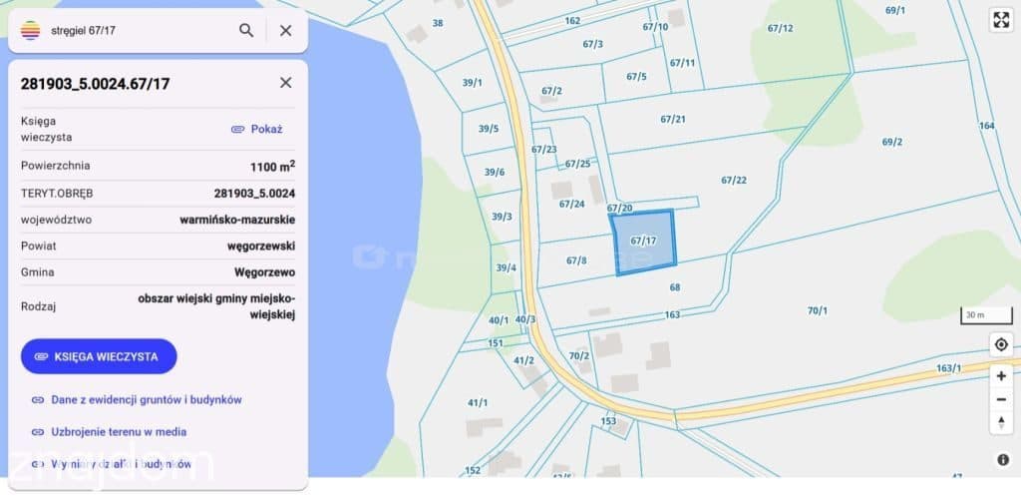This screenshot has height=502, width=1021.
Task: Select highlighted parcel 67/17 on map
Action: point(643,241)
